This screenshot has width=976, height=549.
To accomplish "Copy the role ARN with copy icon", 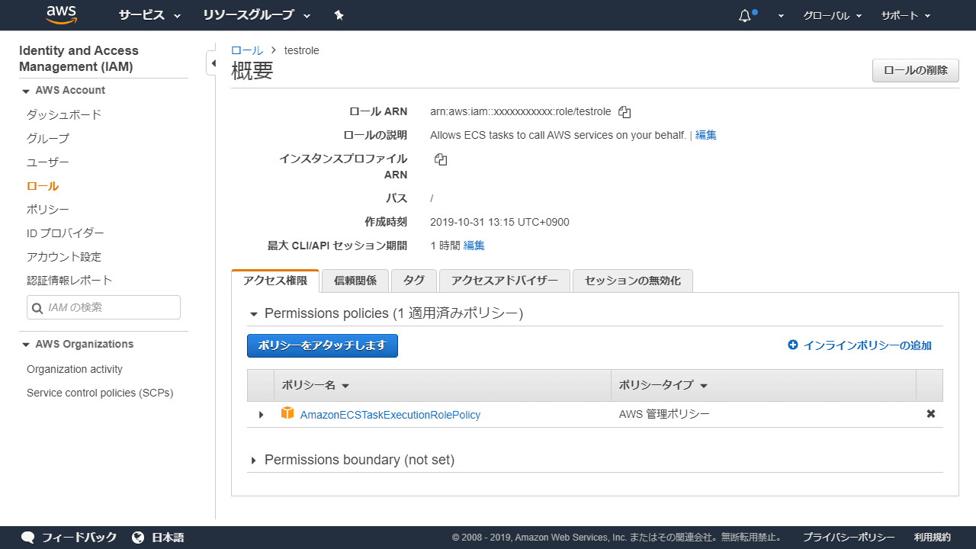I will (x=624, y=112).
